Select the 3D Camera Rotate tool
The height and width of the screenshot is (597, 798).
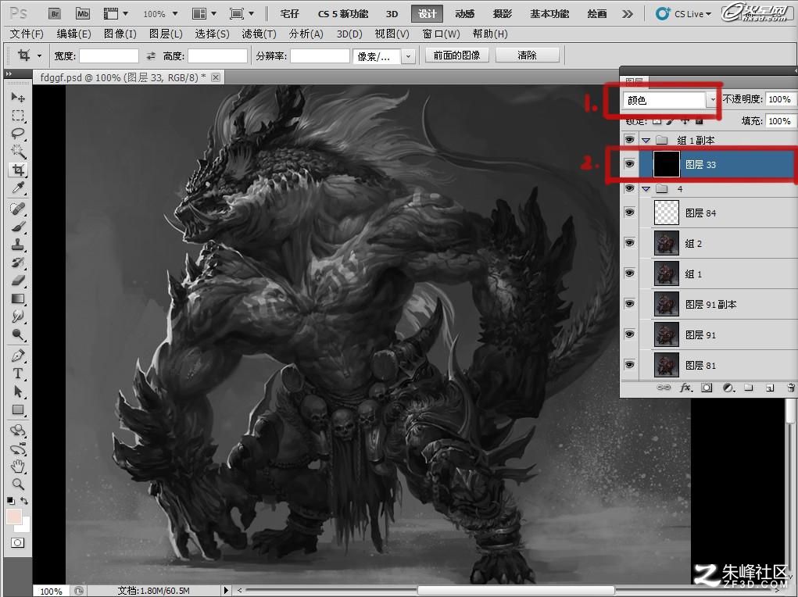(x=18, y=449)
